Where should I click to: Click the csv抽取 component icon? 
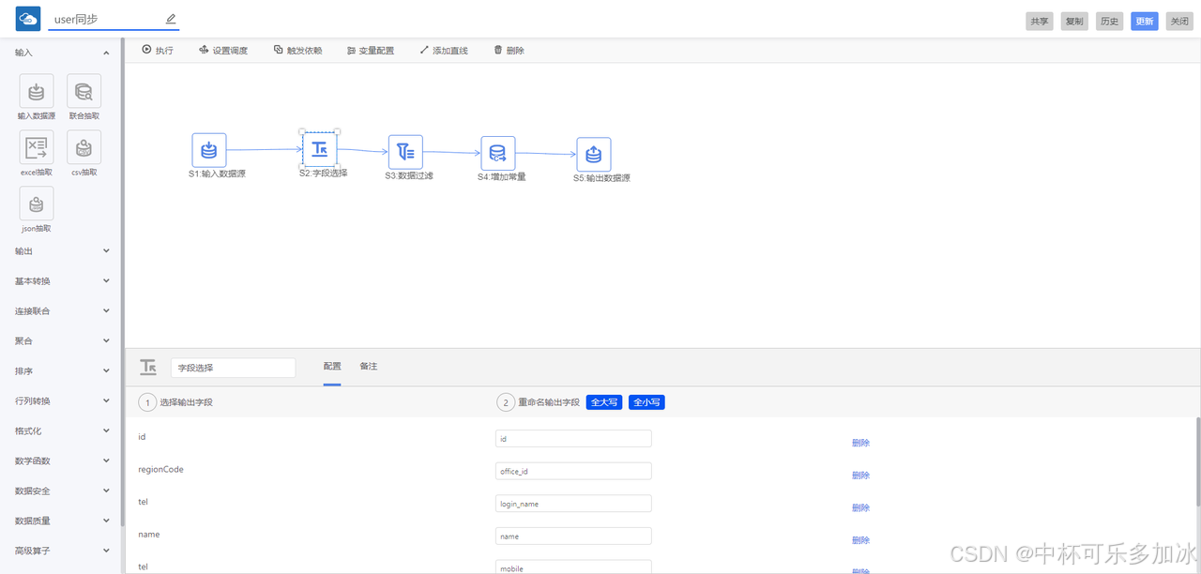[84, 148]
